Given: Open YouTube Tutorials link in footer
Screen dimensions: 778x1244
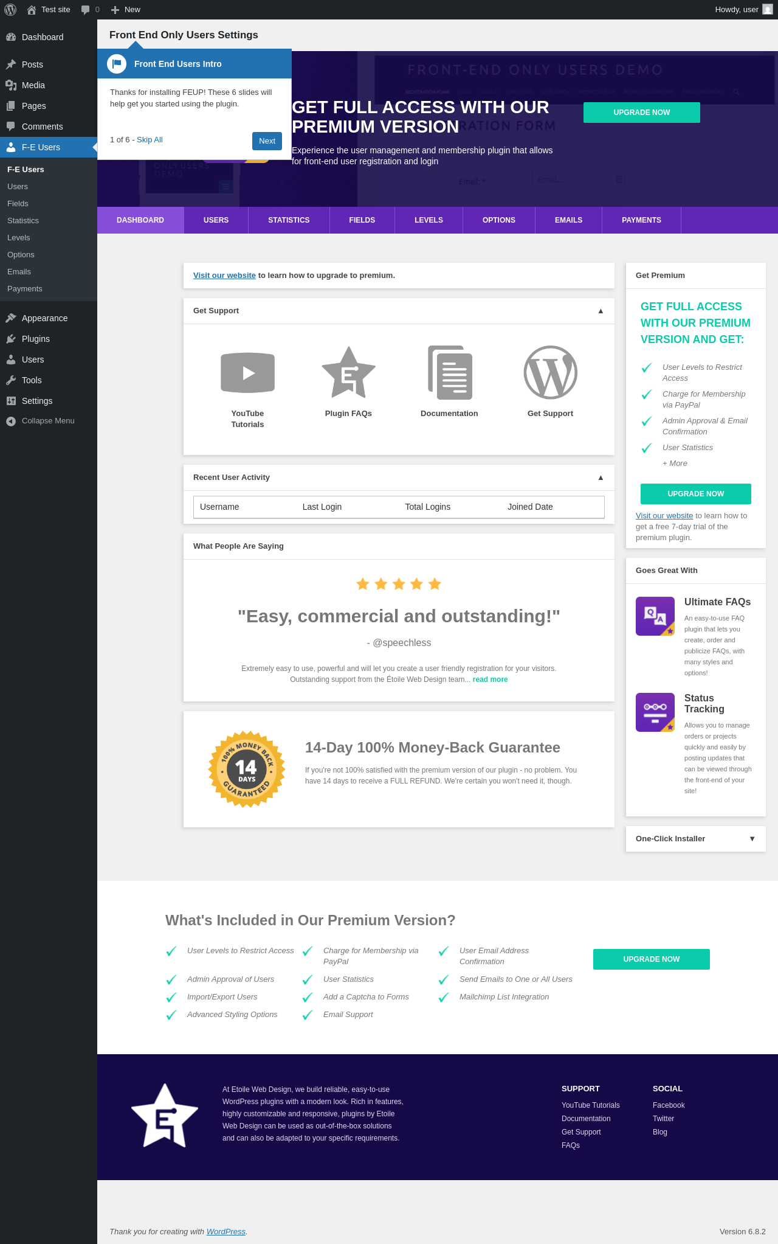Looking at the screenshot, I should point(591,1105).
